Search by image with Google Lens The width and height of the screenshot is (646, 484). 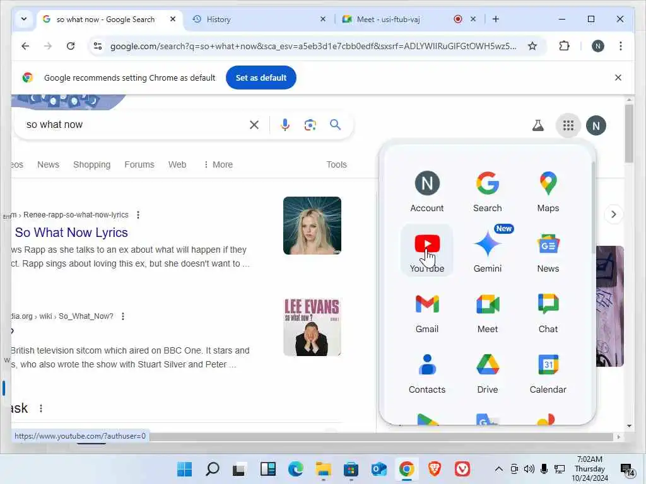pos(310,125)
